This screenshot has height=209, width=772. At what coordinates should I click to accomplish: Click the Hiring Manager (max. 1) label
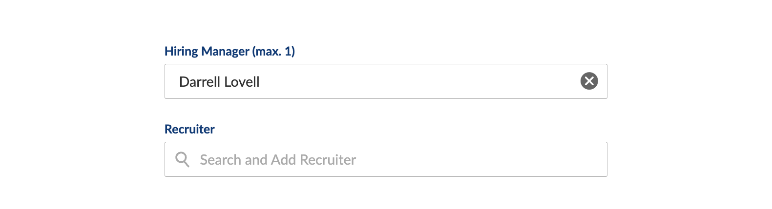pyautogui.click(x=230, y=51)
